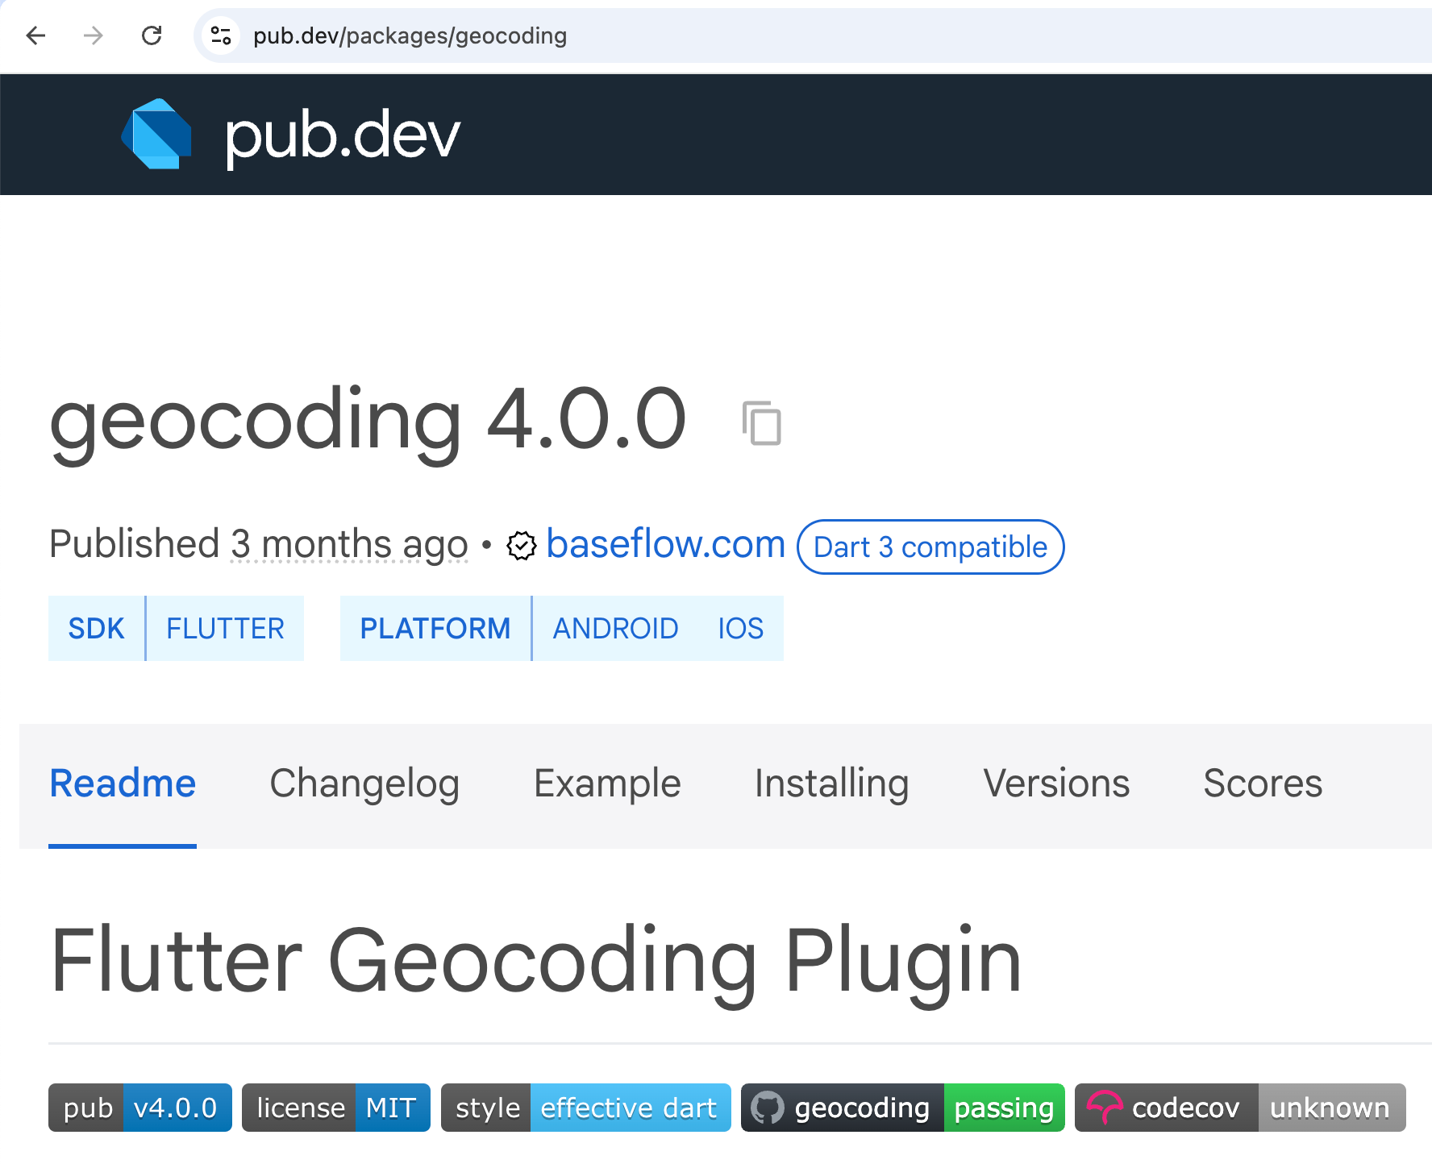Click the pub v4.0.0 badge

click(140, 1108)
